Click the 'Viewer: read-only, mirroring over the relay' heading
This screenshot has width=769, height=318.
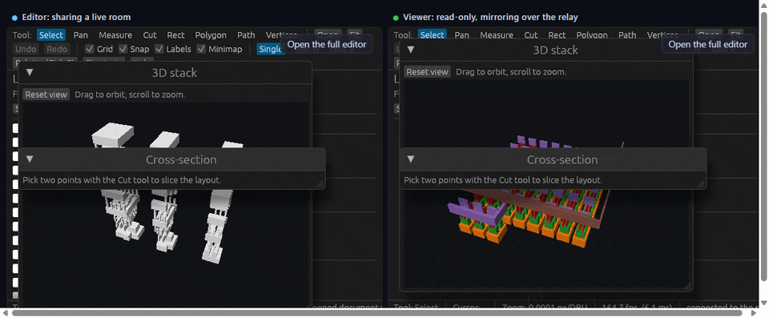click(490, 17)
